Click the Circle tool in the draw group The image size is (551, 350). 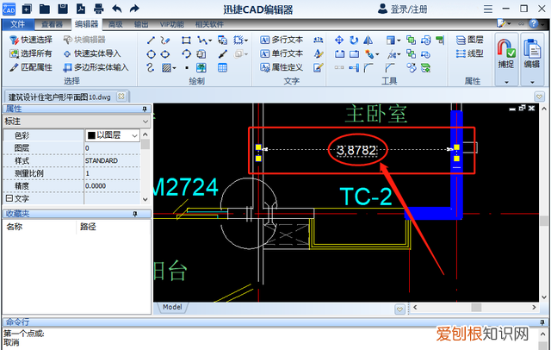point(152,53)
